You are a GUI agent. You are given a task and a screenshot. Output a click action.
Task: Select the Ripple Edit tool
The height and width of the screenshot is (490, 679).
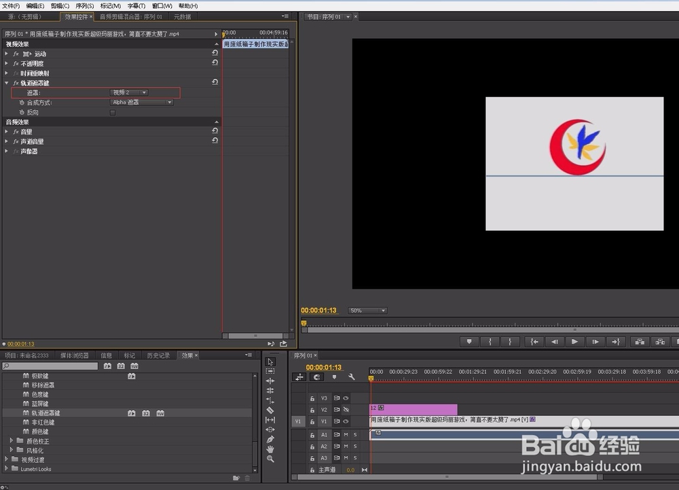[270, 381]
